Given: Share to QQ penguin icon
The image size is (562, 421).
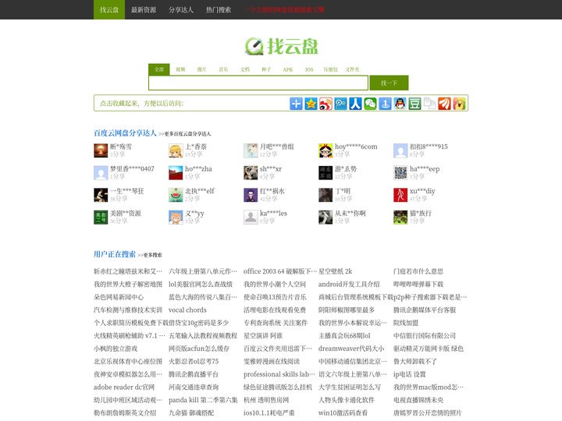Looking at the screenshot, I should click(x=400, y=104).
